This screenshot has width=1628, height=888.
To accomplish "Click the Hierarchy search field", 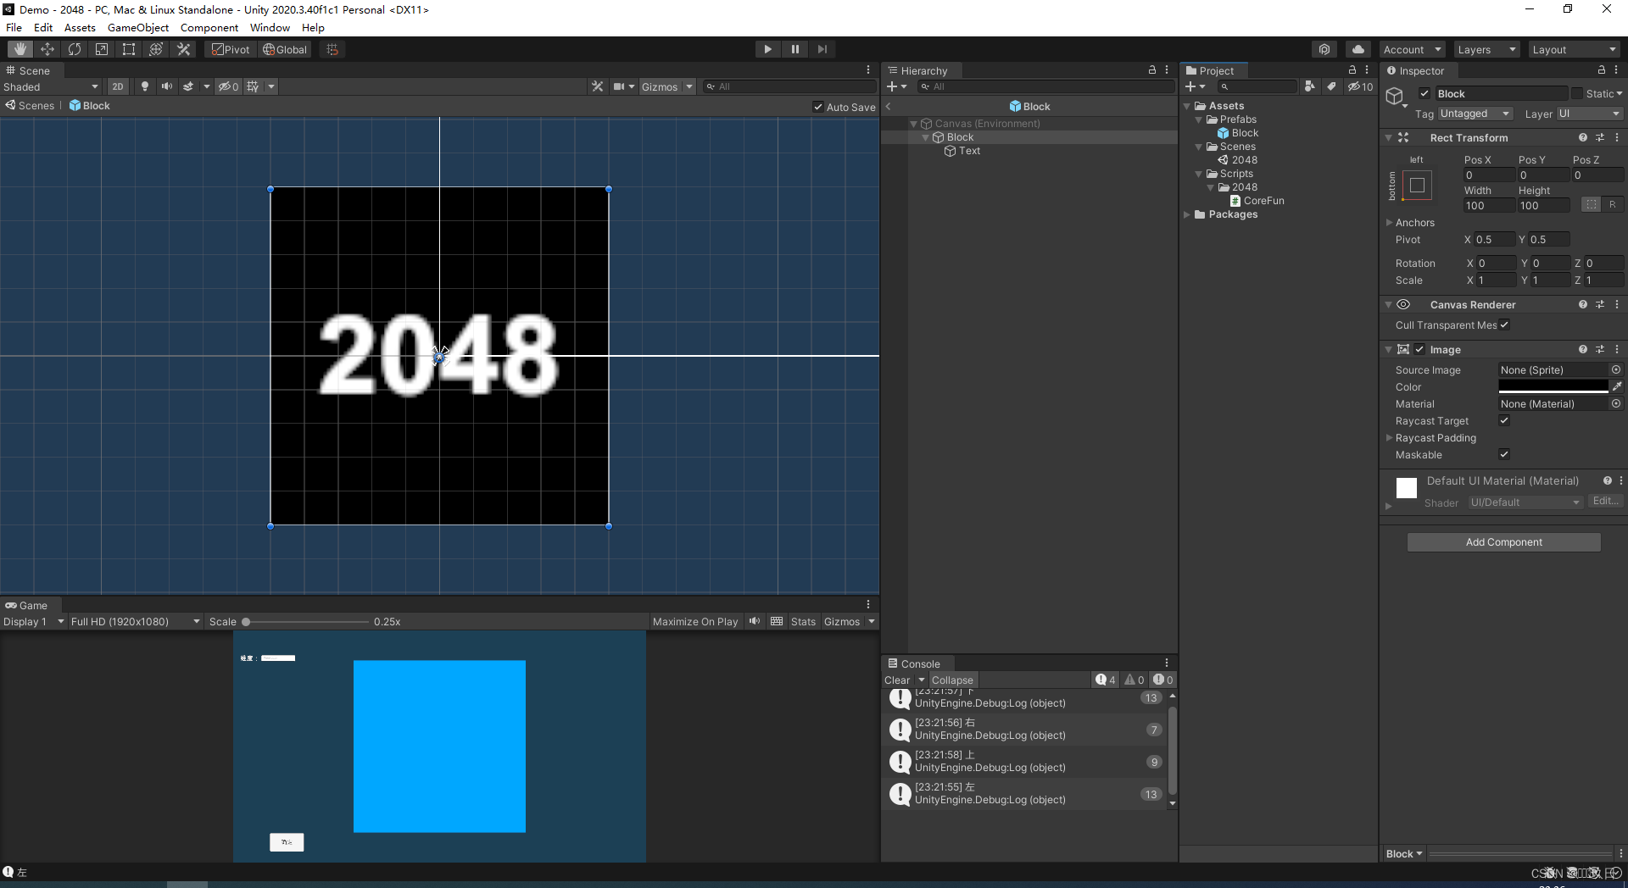I will coord(1043,86).
